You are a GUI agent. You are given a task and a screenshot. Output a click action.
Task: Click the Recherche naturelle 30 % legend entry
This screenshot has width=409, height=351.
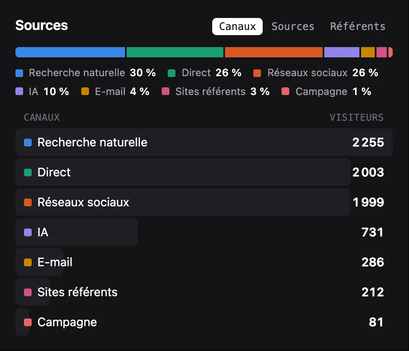pyautogui.click(x=86, y=73)
